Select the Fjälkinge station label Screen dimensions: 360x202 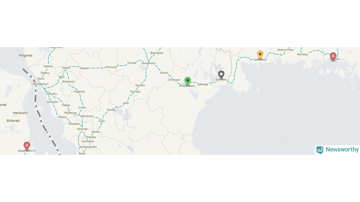(202, 84)
